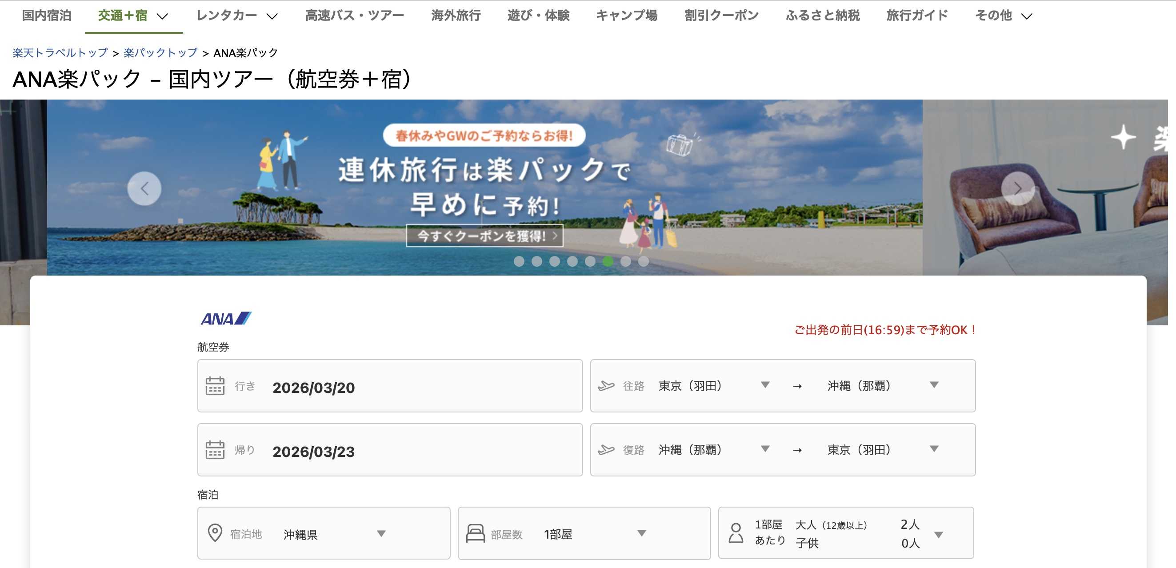Click the person icon for guest count
This screenshot has width=1176, height=568.
[x=736, y=533]
